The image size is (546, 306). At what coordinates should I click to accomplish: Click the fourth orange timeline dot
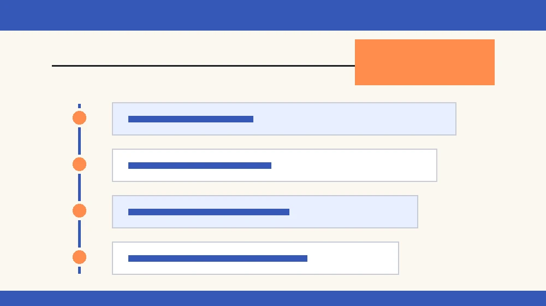(x=79, y=257)
